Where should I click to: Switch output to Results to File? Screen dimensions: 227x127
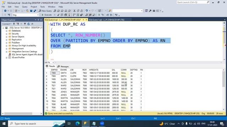point(94,15)
